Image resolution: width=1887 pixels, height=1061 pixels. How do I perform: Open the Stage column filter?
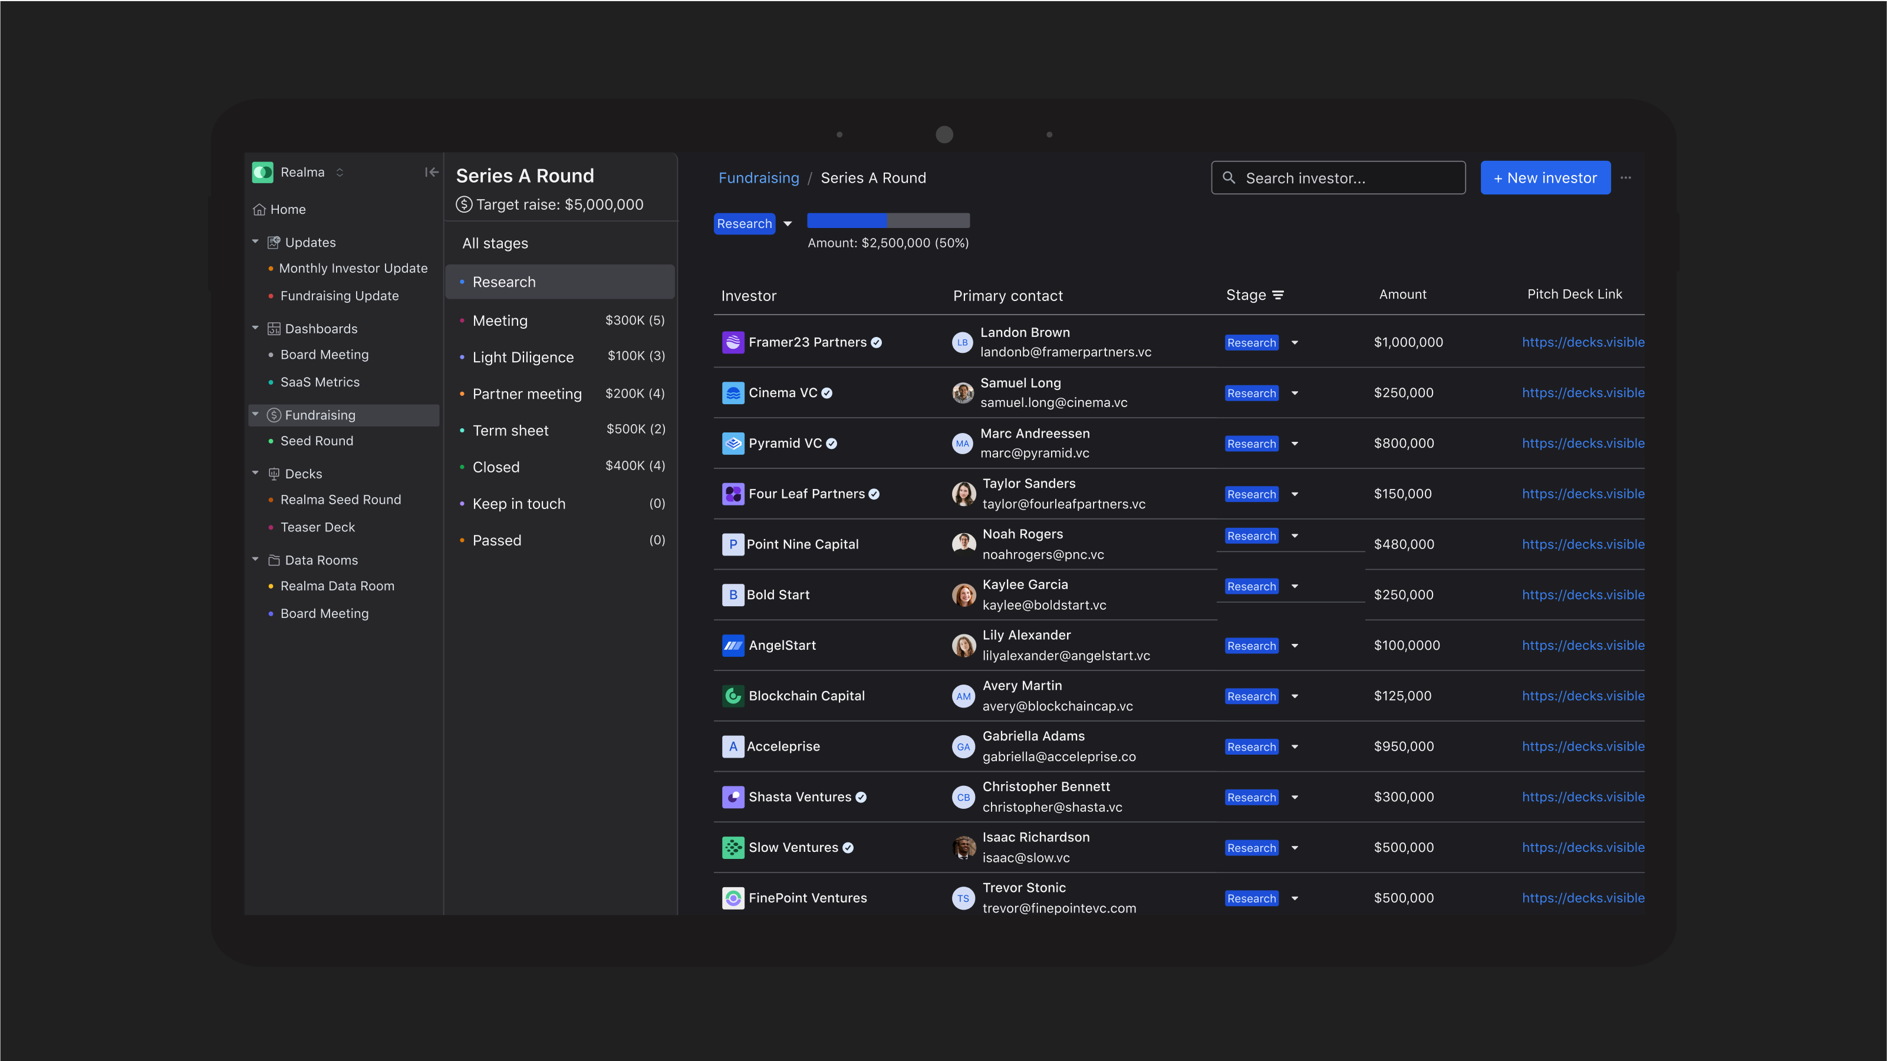pos(1278,295)
